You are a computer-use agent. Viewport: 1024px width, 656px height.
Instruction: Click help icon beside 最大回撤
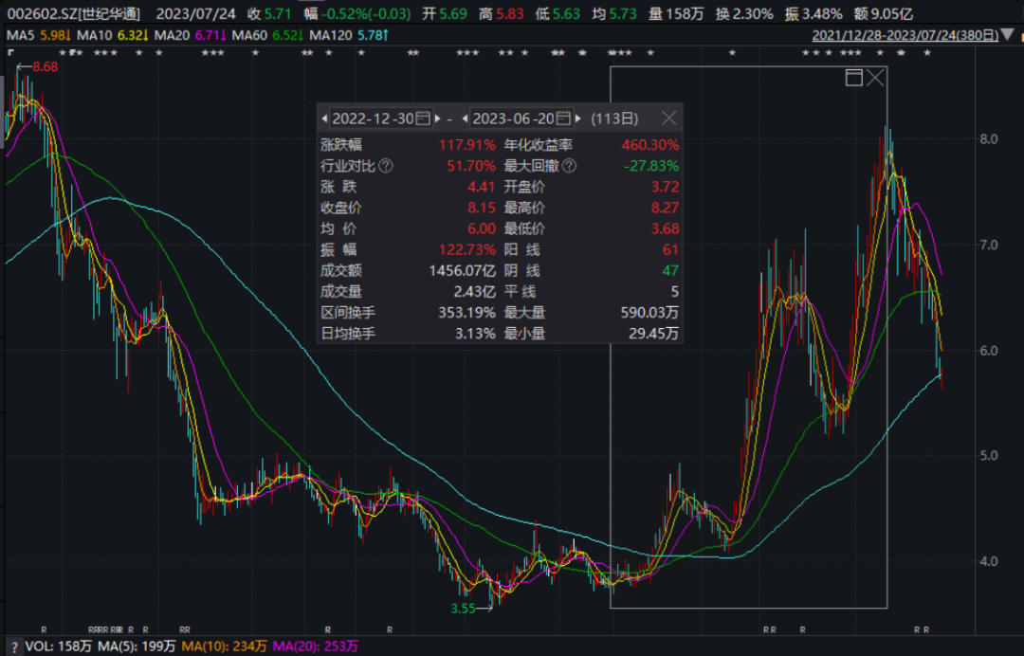[x=569, y=166]
